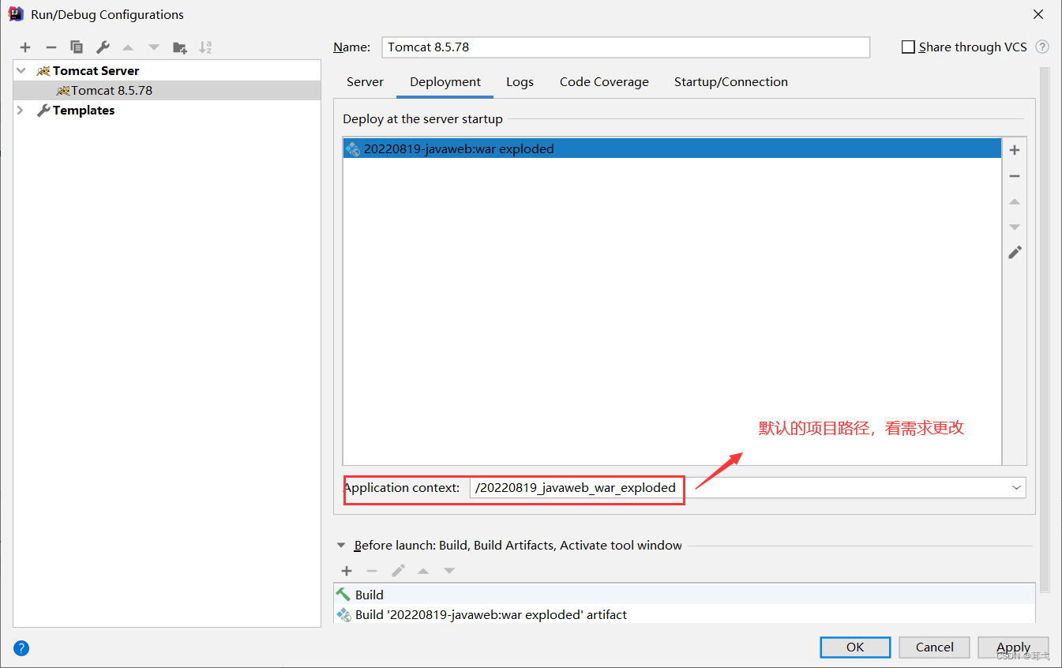Select Build '20220819-javaweb:war exploded' artifact row
This screenshot has width=1062, height=668.
[684, 614]
